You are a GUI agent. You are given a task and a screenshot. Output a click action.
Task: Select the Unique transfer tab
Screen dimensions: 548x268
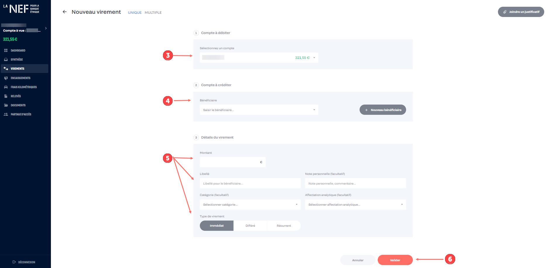coord(135,13)
